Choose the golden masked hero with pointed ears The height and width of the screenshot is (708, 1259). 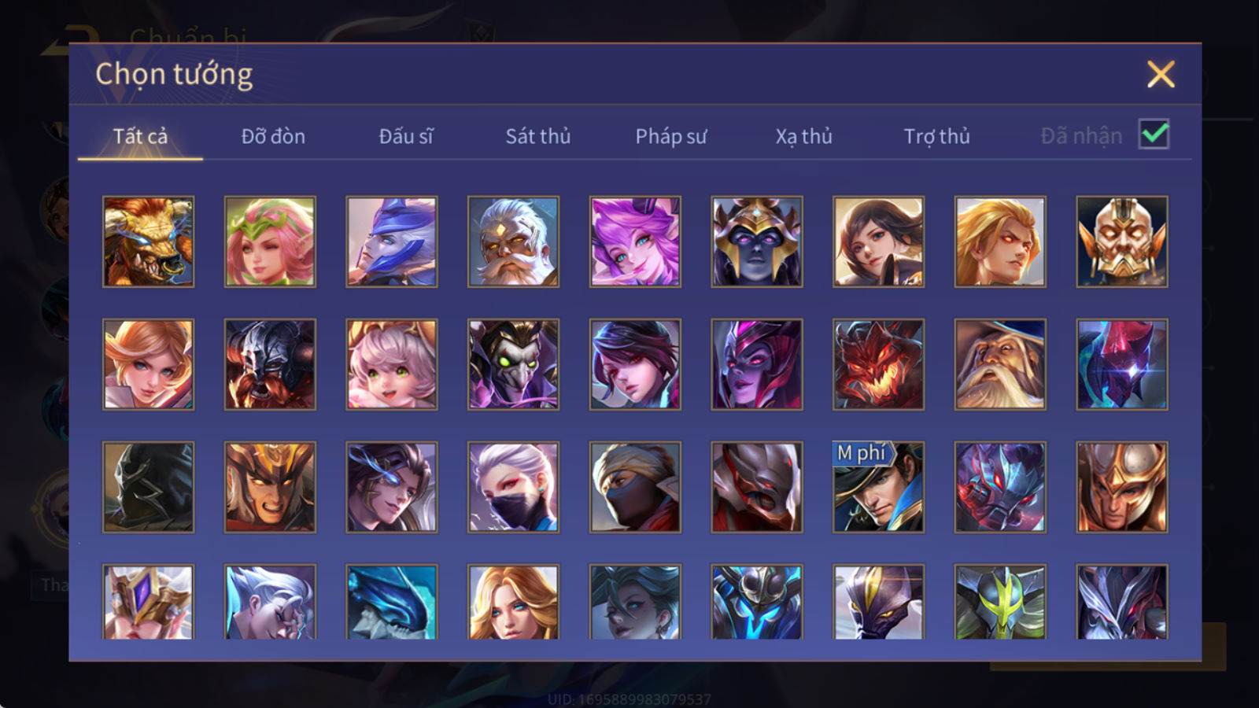tap(1122, 242)
